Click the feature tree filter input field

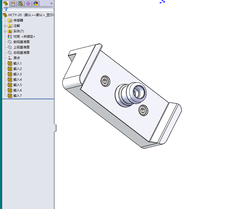tap(28, 9)
